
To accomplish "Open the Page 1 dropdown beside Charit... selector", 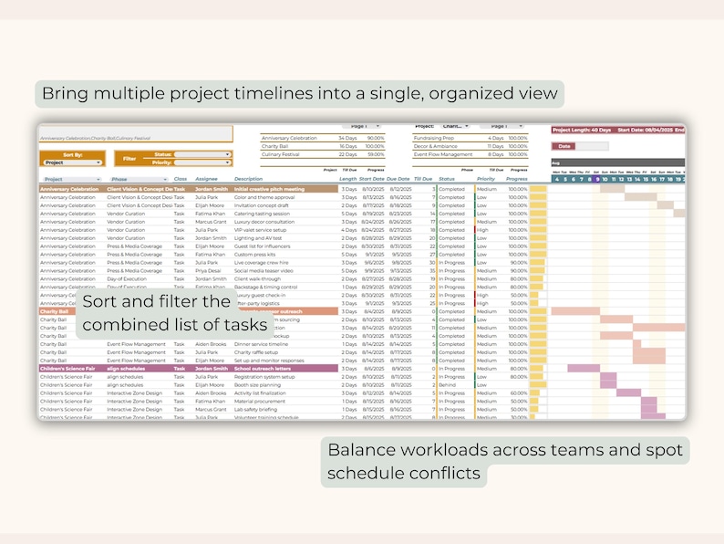I will 502,126.
